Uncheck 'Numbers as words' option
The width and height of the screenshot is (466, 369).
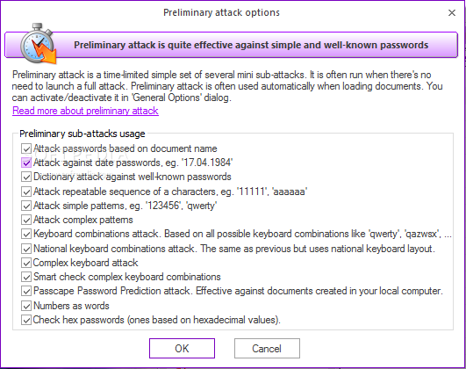(26, 306)
